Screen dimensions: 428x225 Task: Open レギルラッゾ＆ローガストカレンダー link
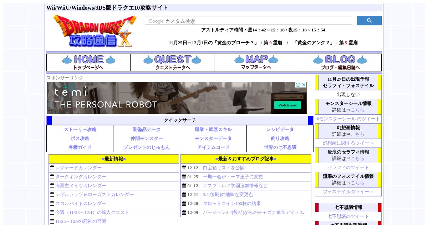tap(95, 195)
